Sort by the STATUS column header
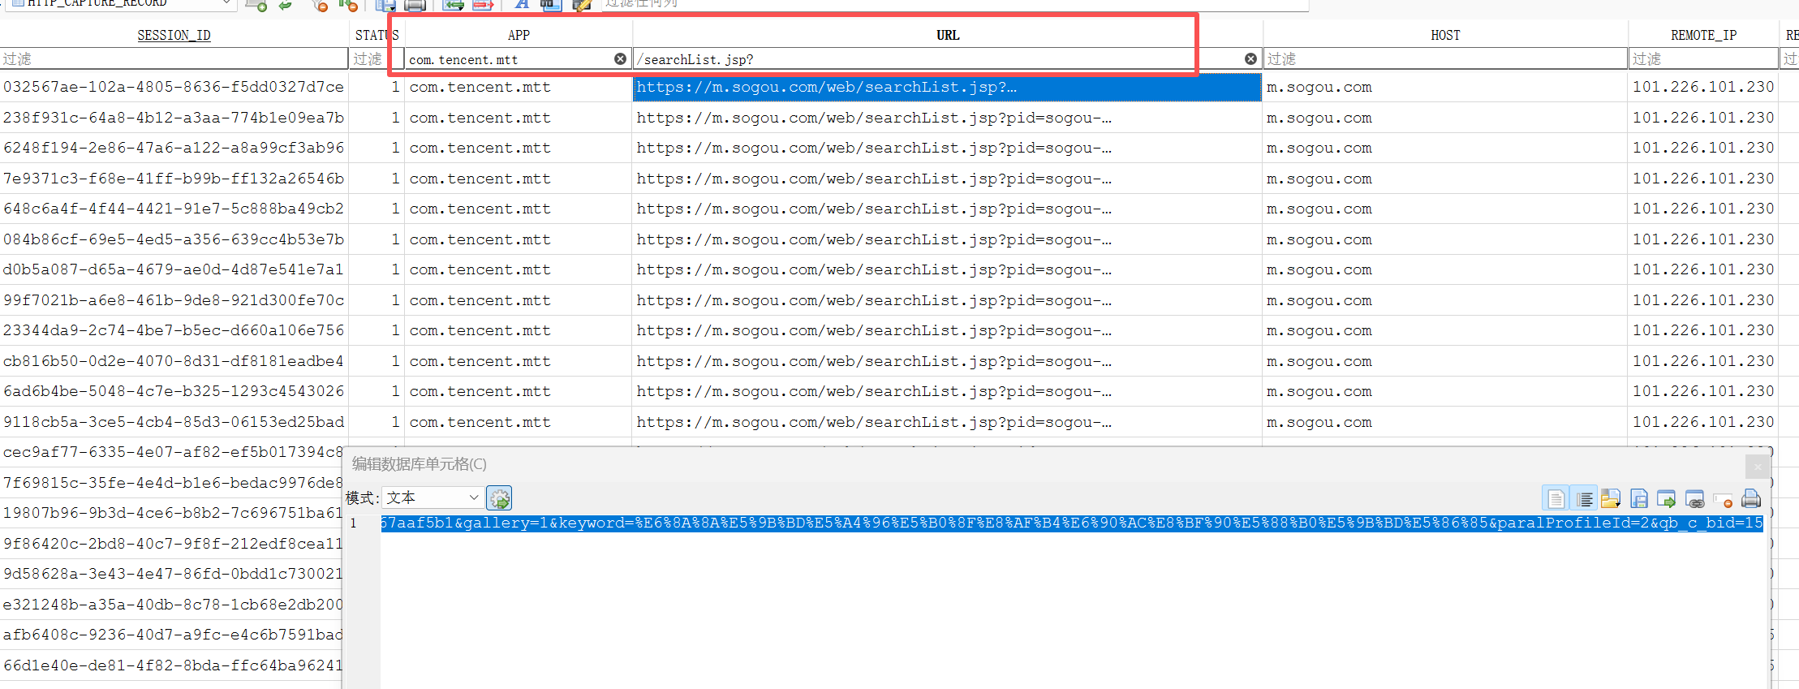Viewport: 1799px width, 689px height. click(377, 35)
